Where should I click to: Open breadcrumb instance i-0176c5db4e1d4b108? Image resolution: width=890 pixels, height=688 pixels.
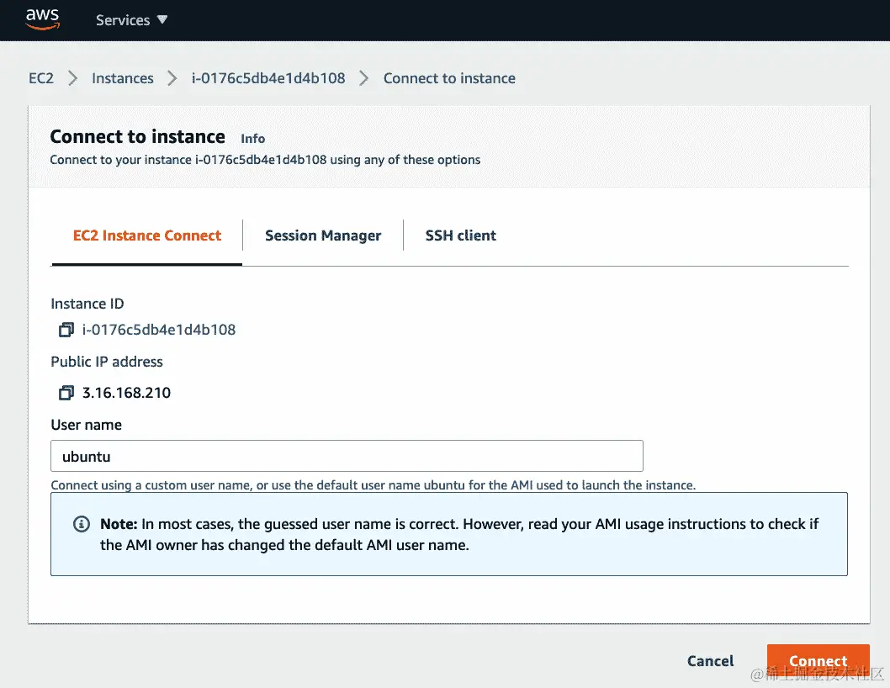coord(268,77)
